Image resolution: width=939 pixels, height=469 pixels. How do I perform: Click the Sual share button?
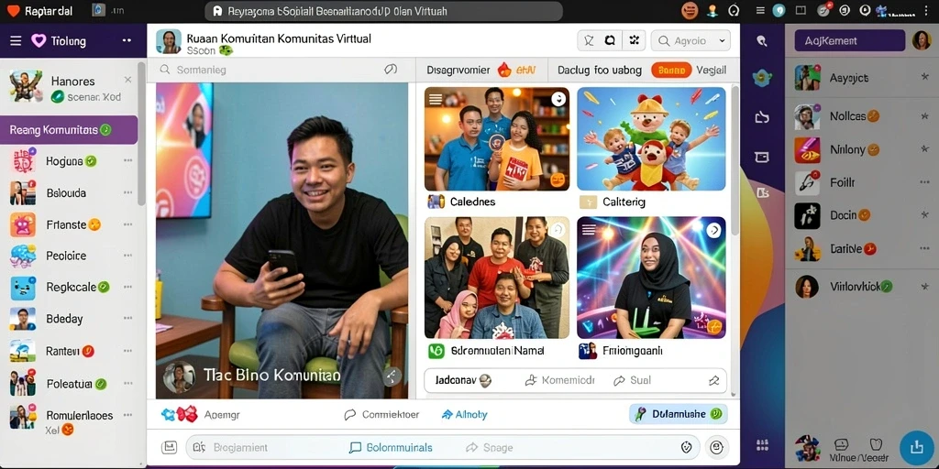632,380
